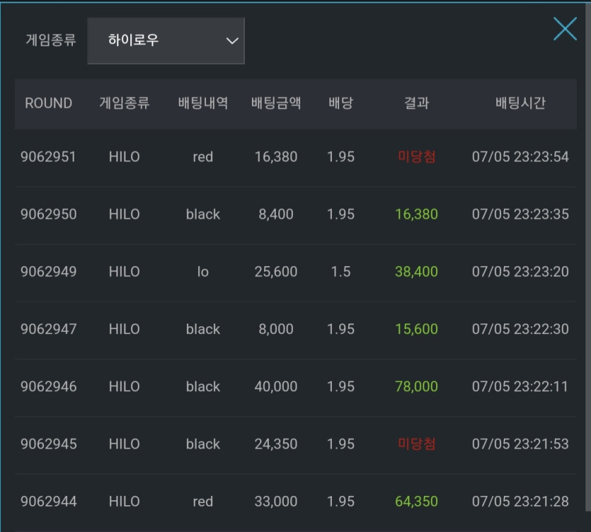591x532 pixels.
Task: Click the 배팅내역 column header
Action: [x=202, y=103]
